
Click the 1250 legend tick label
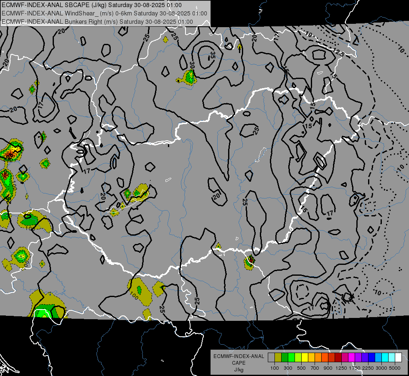[x=341, y=368]
